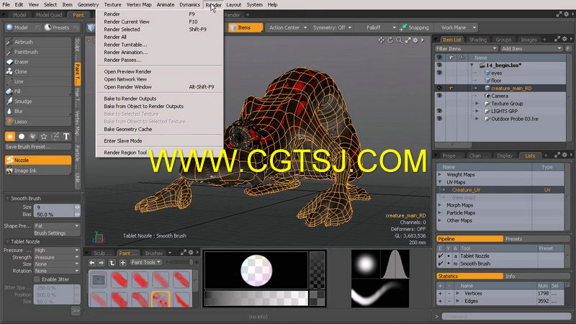Click the Presets button
The height and width of the screenshot is (324, 576).
pyautogui.click(x=61, y=27)
